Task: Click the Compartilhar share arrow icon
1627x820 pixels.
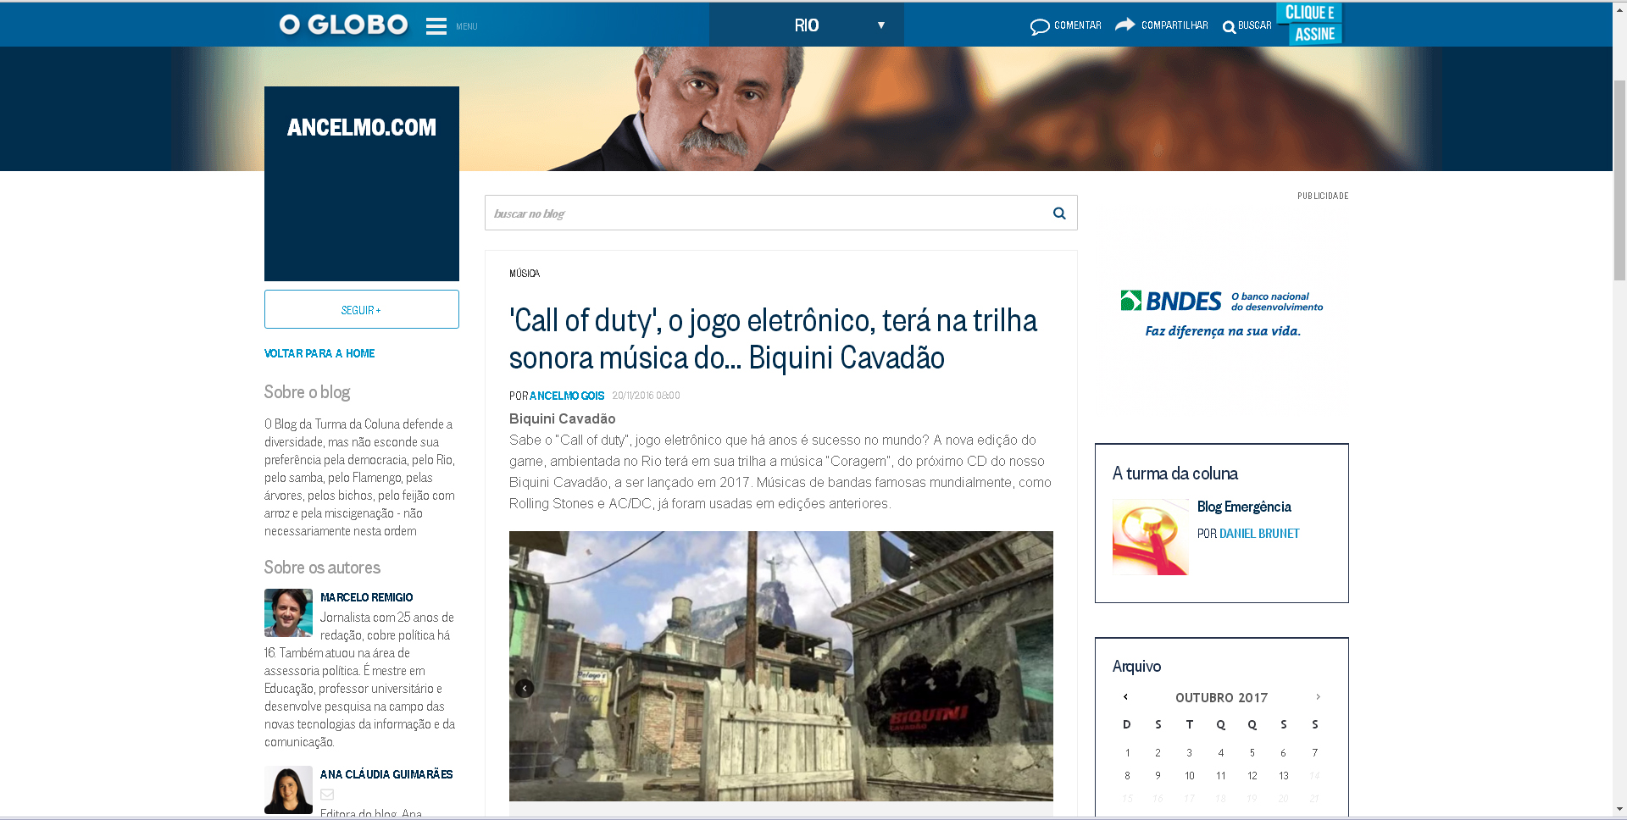Action: coord(1125,25)
